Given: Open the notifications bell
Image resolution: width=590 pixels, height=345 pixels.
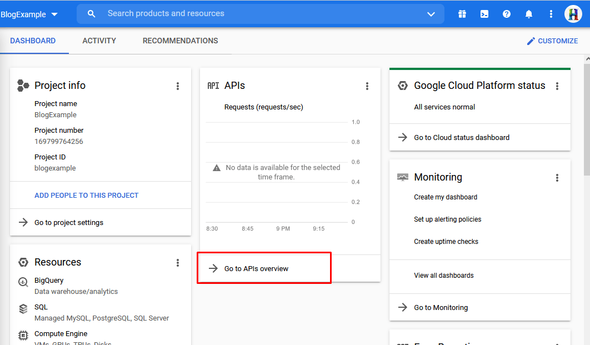Looking at the screenshot, I should [529, 14].
